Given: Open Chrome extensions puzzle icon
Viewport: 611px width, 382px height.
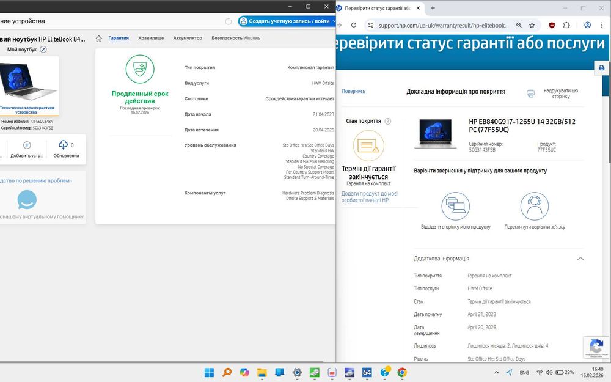Looking at the screenshot, I should 566,25.
